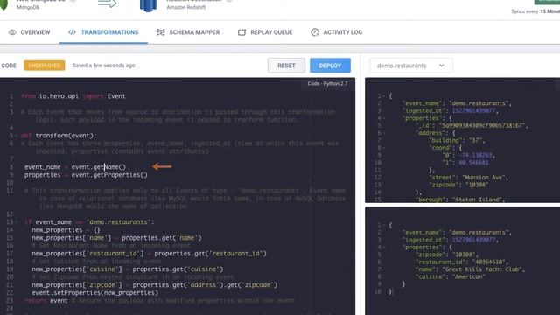Collapse root object in sample event JSON
This screenshot has width=560, height=315.
384,96
